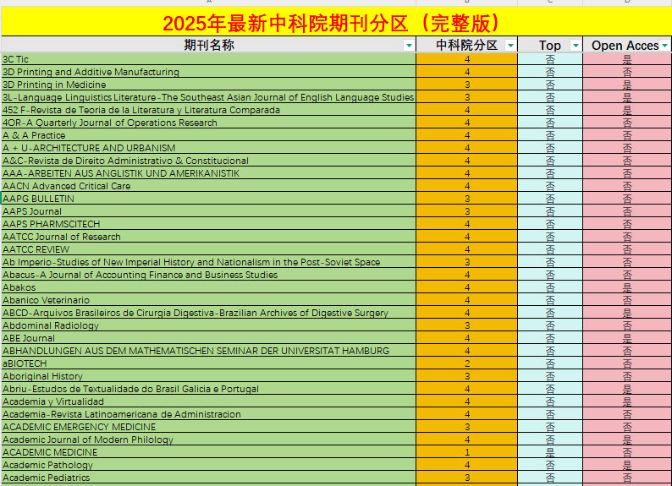Click the Top value 是 for ACADEMIC MEDICINE
This screenshot has width=672, height=486.
point(550,452)
